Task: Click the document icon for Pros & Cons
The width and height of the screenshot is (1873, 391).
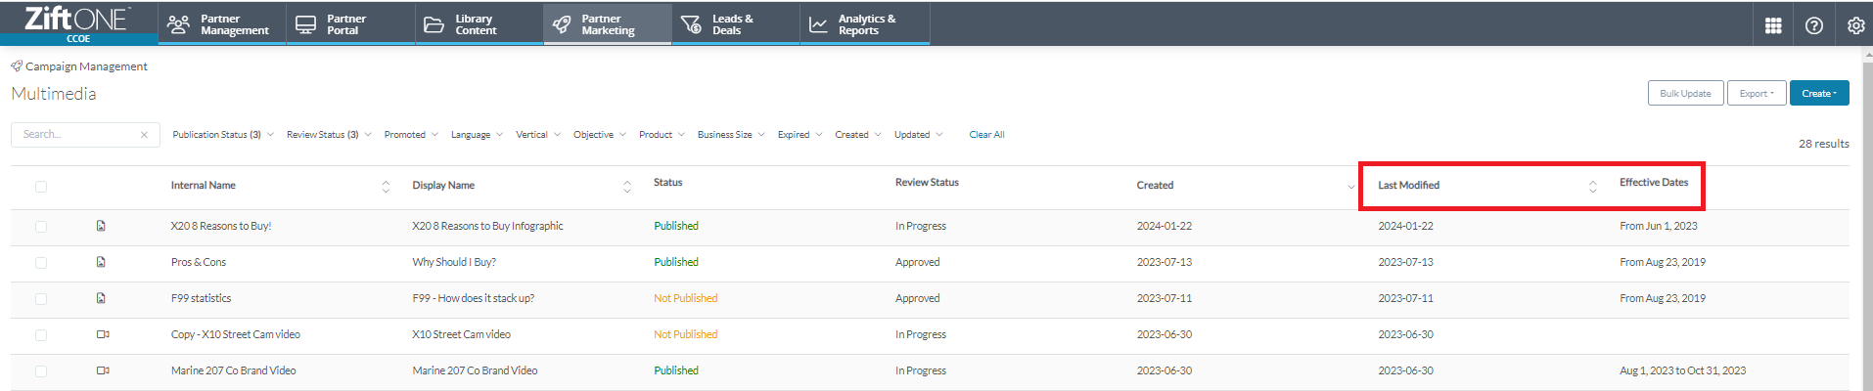Action: pos(101,262)
